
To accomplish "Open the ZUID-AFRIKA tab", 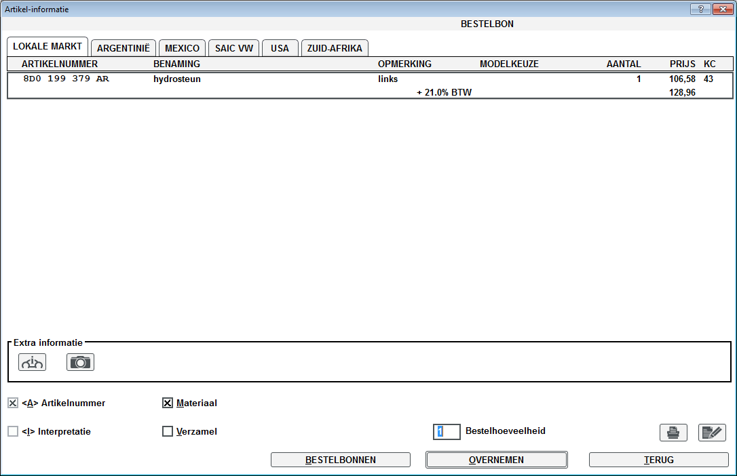I will pos(335,48).
